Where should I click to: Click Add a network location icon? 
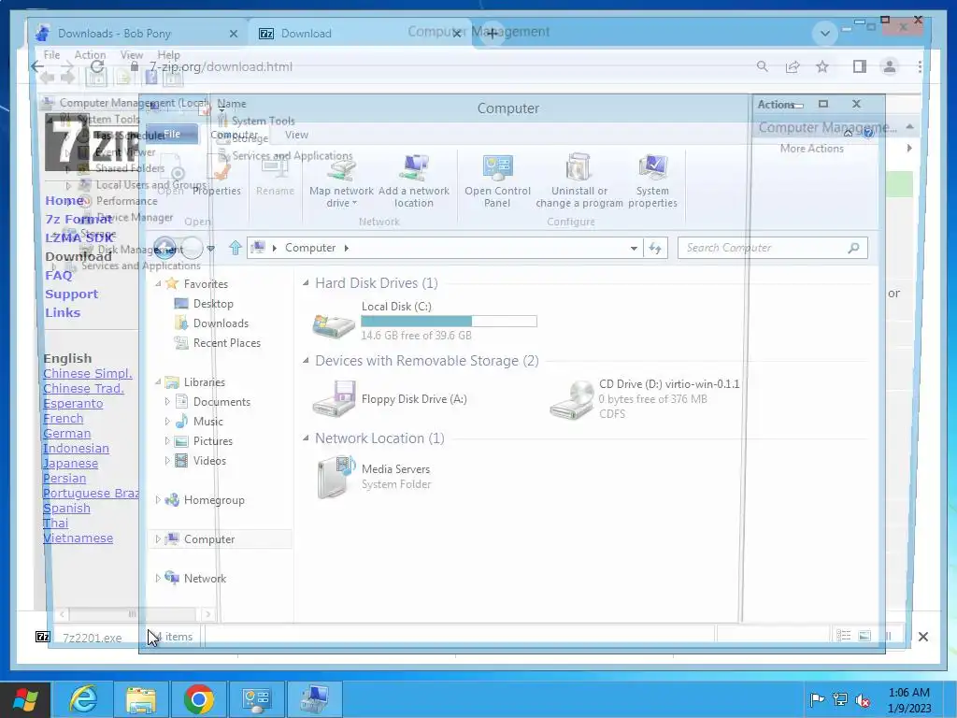[x=414, y=181]
